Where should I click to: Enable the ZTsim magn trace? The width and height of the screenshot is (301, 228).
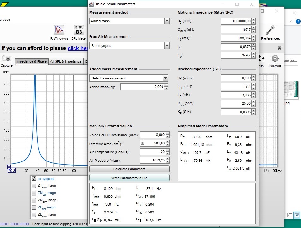tap(34, 186)
